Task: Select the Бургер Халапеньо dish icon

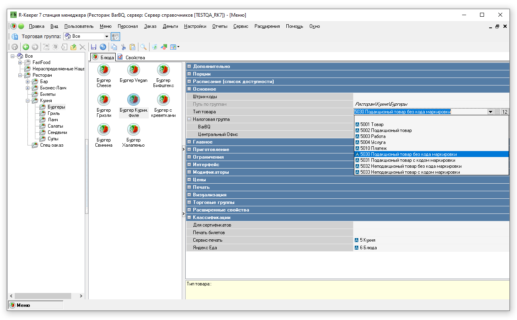Action: pos(134,130)
